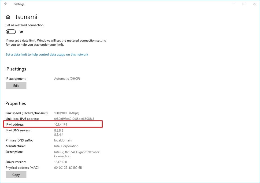Open the data limit configuration link

(x=47, y=54)
